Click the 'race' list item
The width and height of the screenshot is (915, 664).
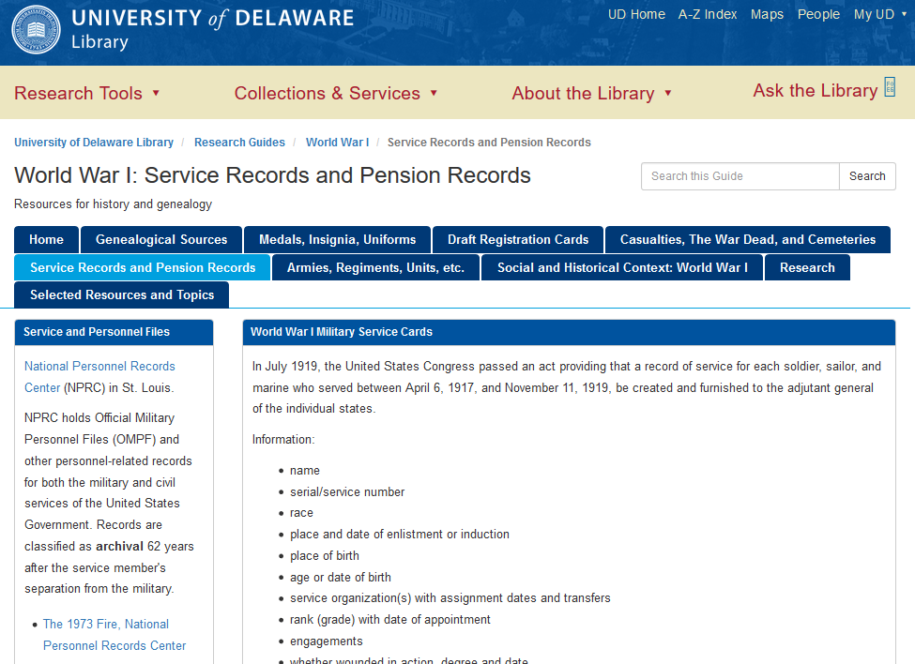301,513
